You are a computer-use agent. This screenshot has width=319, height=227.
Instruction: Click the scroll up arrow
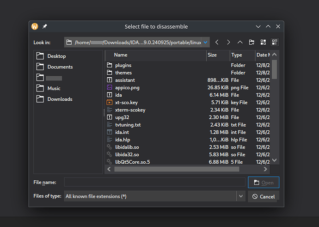274,55
